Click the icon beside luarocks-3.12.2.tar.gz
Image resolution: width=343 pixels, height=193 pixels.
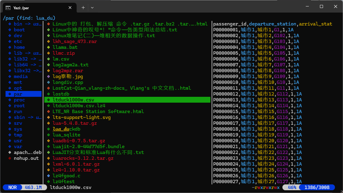point(49,158)
